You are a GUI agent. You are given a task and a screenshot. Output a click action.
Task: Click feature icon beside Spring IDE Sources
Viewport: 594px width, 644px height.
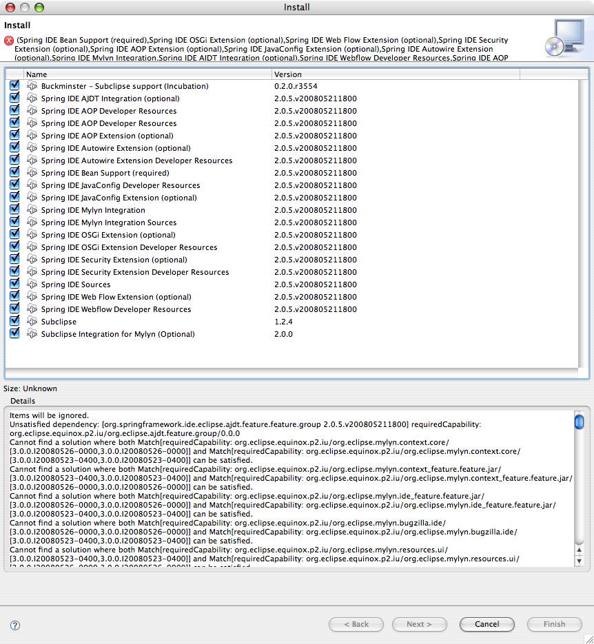tap(32, 284)
